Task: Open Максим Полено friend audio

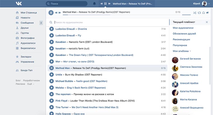Action: (x=189, y=75)
